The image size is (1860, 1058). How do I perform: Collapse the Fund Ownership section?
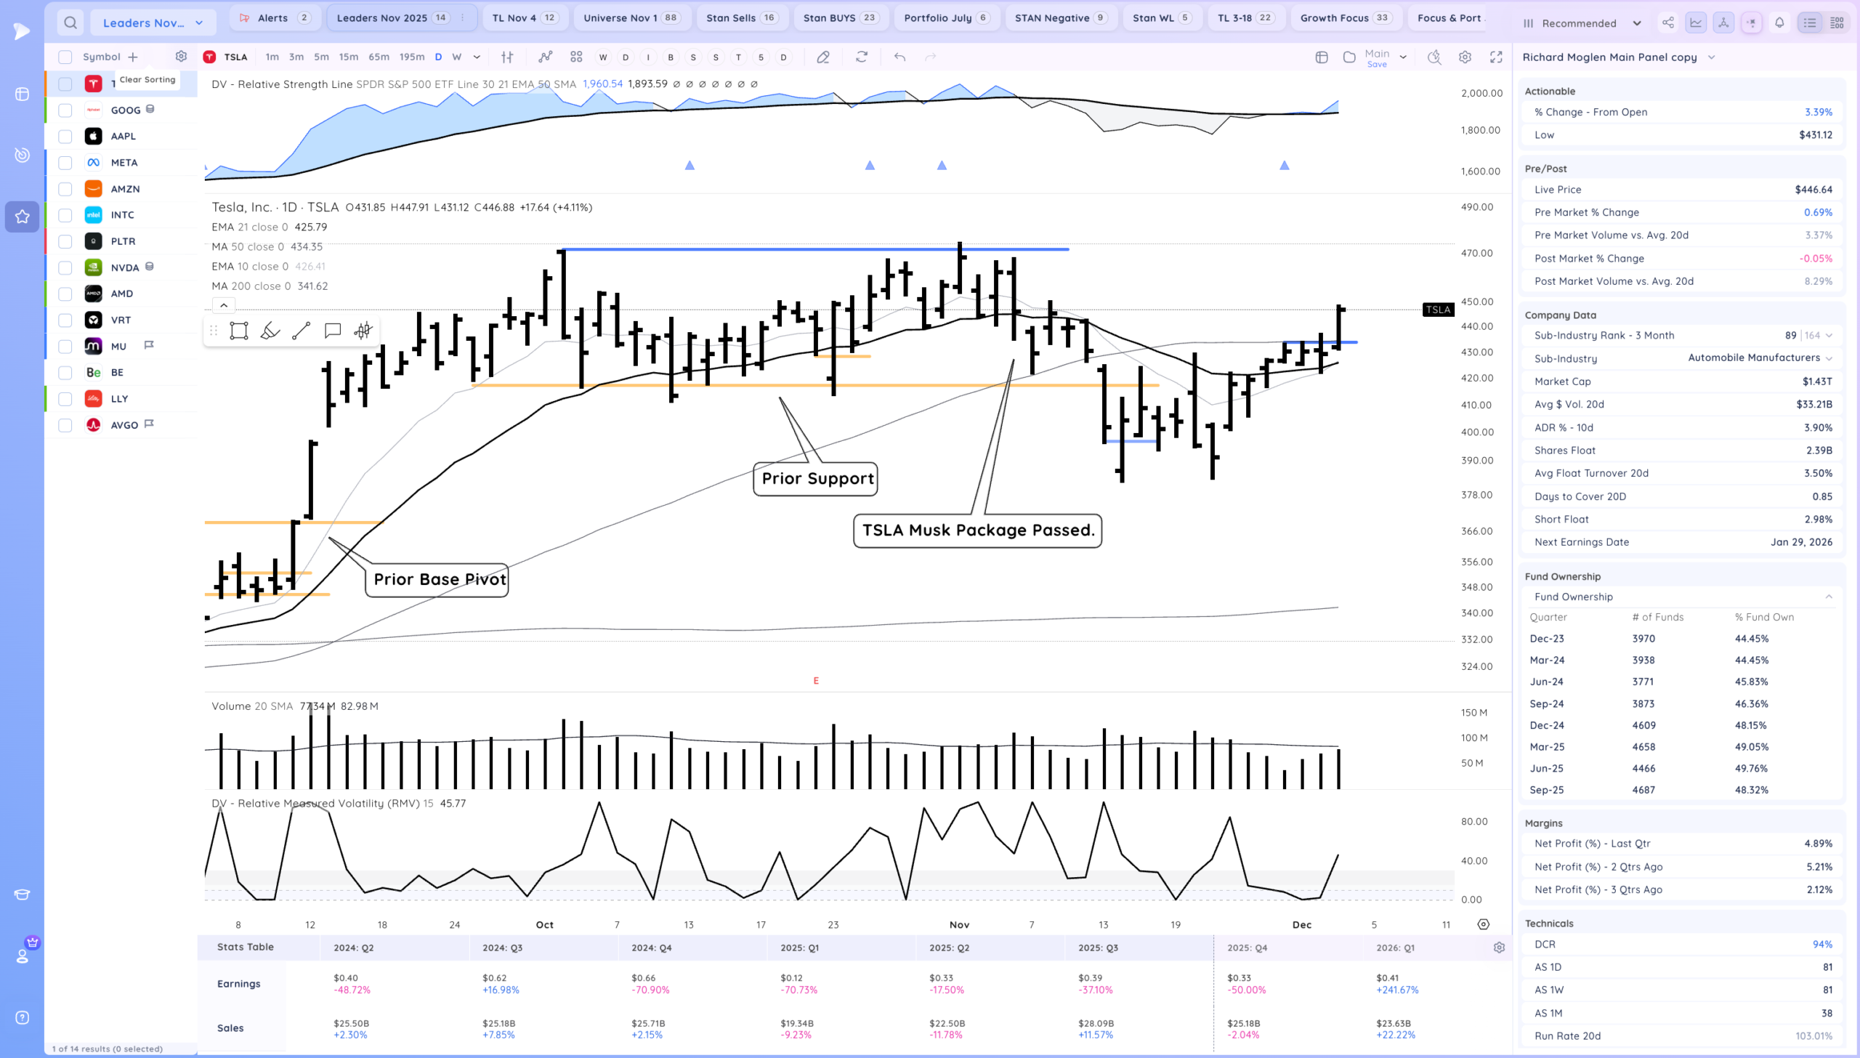[1829, 597]
